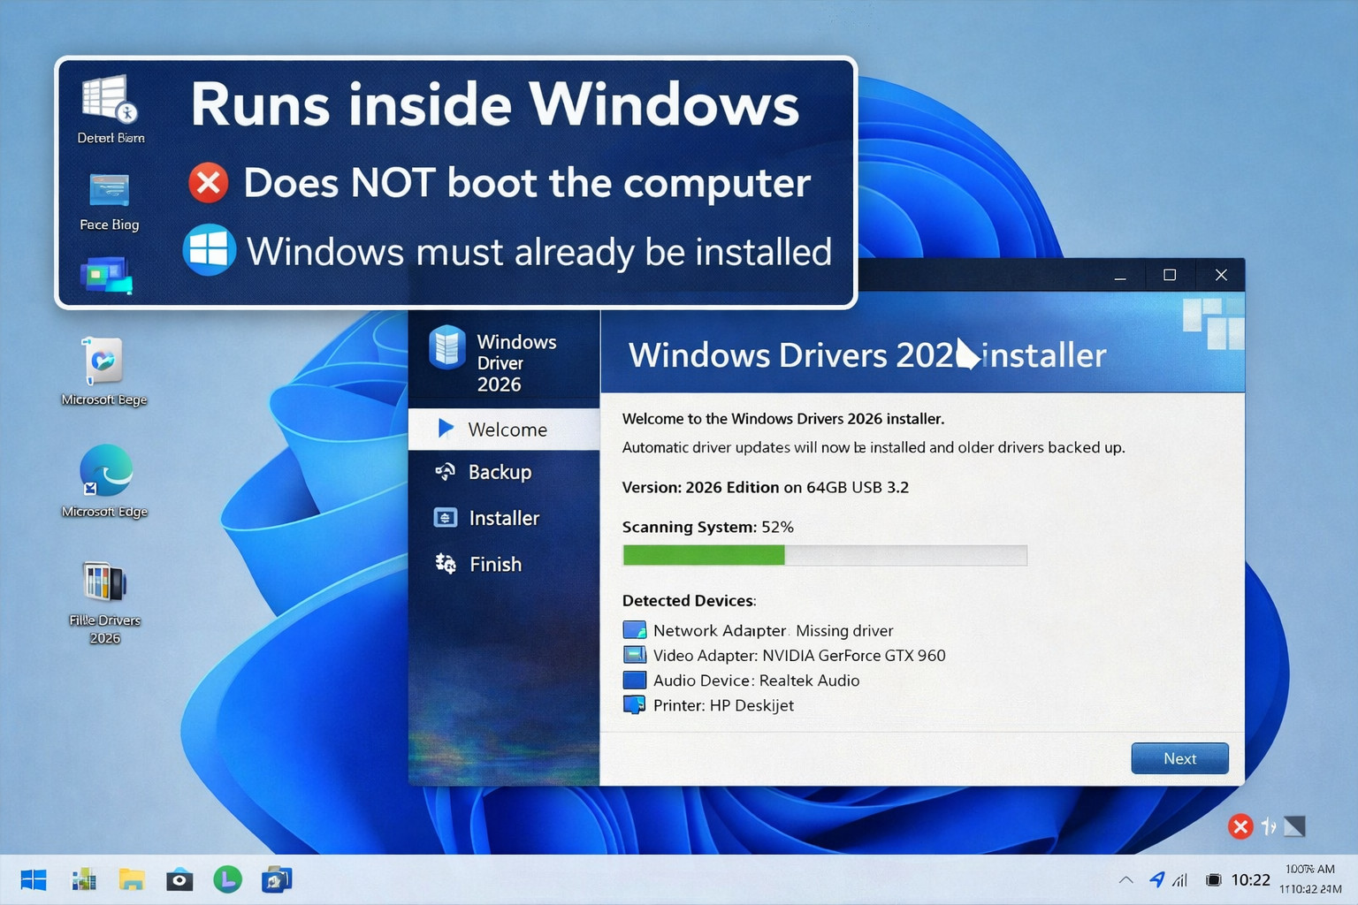Viewport: 1358px width, 905px height.
Task: Open the green L app on the taskbar
Action: click(228, 879)
